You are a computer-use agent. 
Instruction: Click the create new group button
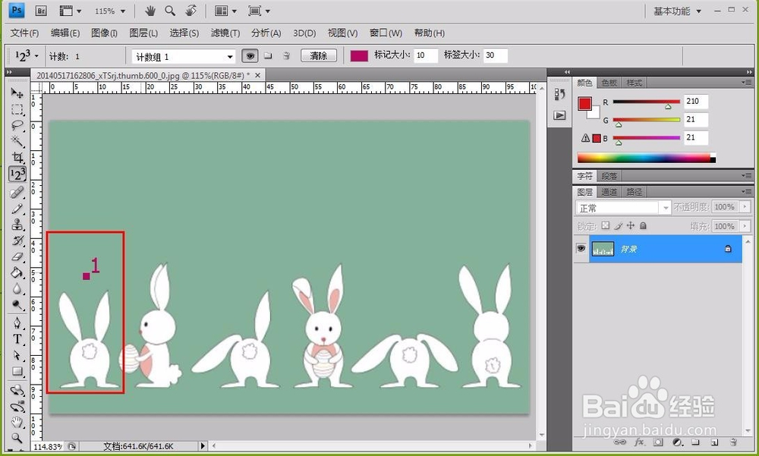(695, 442)
